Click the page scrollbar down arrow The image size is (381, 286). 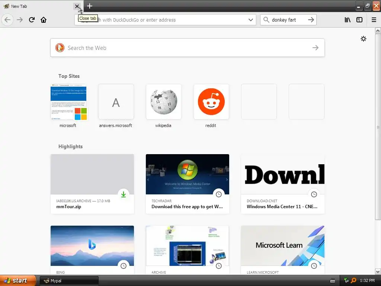[x=378, y=271]
